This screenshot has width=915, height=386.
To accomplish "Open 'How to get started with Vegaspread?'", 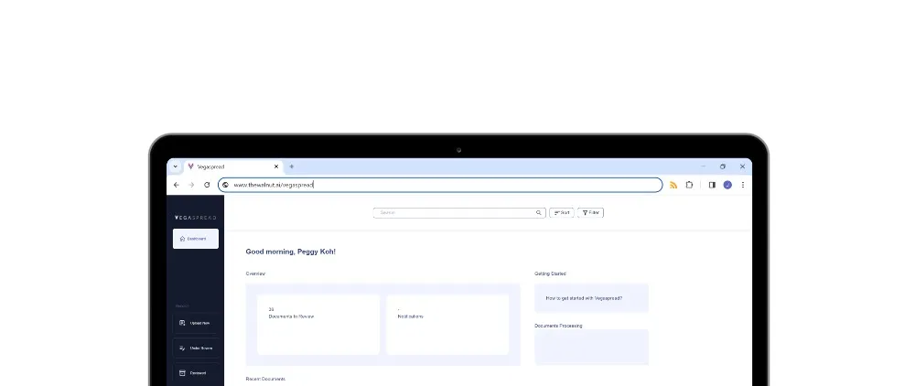I will pos(584,298).
